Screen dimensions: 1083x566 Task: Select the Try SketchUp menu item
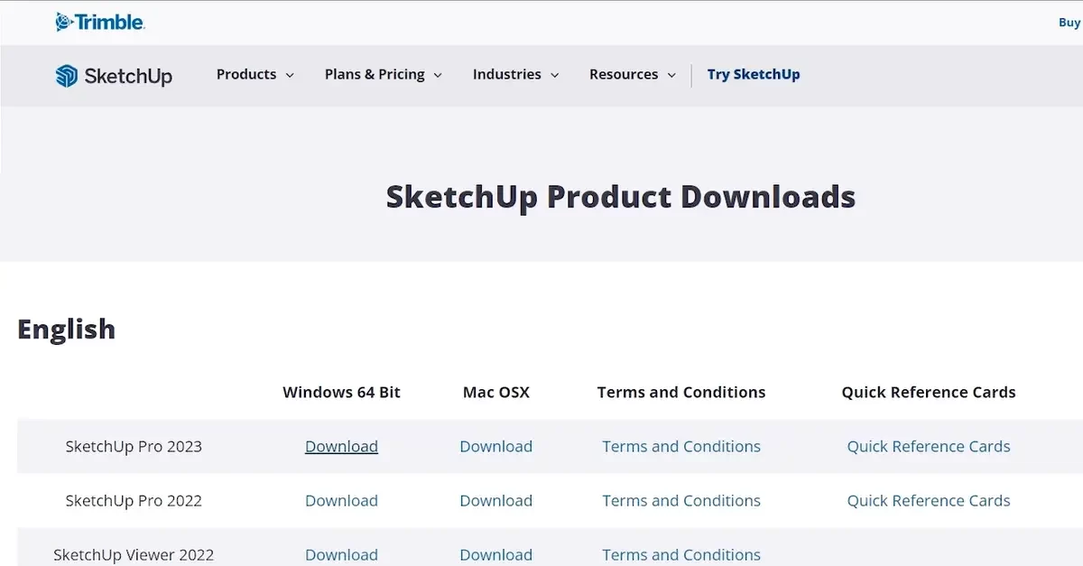(754, 75)
